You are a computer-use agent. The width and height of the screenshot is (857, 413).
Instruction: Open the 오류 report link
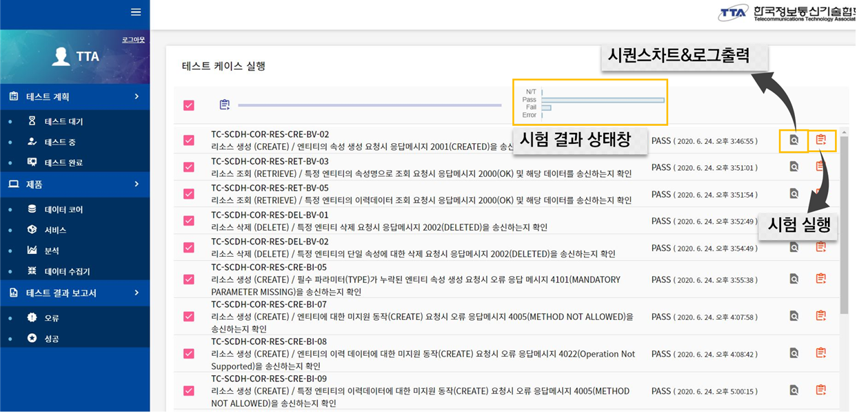click(x=52, y=318)
